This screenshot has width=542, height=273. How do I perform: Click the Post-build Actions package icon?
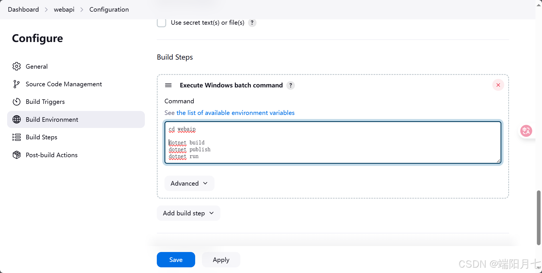pyautogui.click(x=16, y=155)
